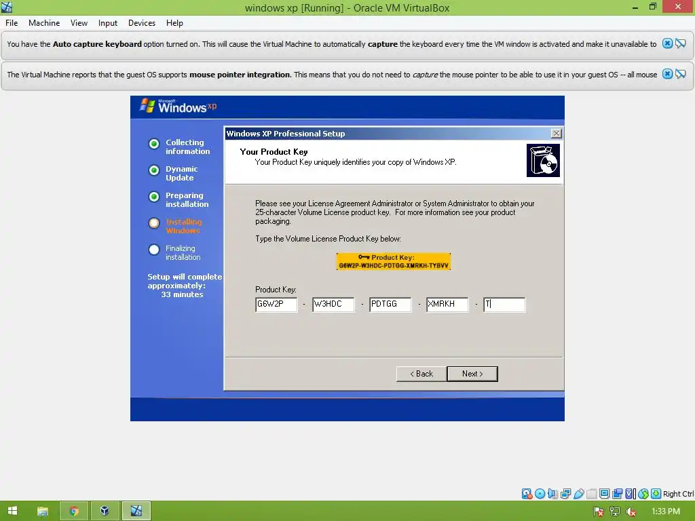Open the File menu
695x521 pixels.
[12, 23]
